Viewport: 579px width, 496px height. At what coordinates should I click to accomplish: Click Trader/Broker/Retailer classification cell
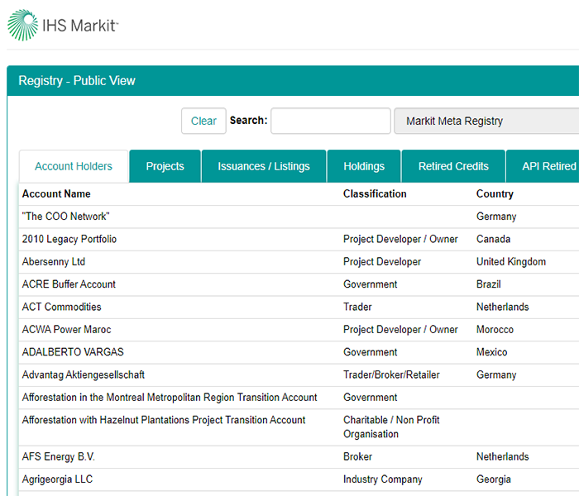[x=391, y=374]
